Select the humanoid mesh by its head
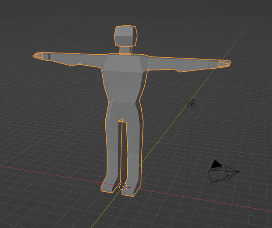This screenshot has height=228, width=272. pyautogui.click(x=125, y=35)
